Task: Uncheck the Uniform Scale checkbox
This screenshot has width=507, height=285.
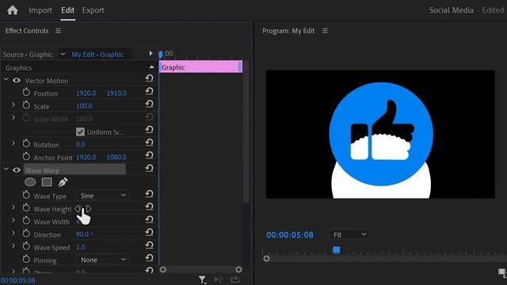Action: 80,132
